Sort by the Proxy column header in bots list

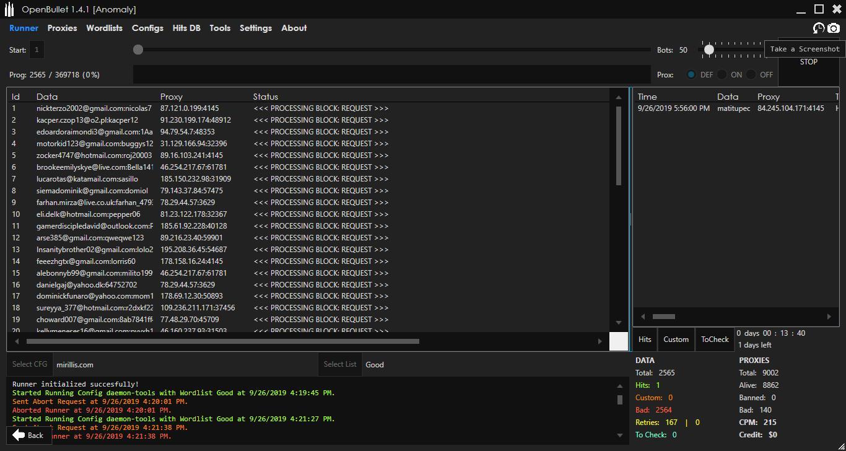click(172, 97)
